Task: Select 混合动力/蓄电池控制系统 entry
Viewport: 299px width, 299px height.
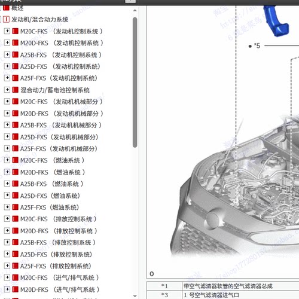Action: click(55, 90)
